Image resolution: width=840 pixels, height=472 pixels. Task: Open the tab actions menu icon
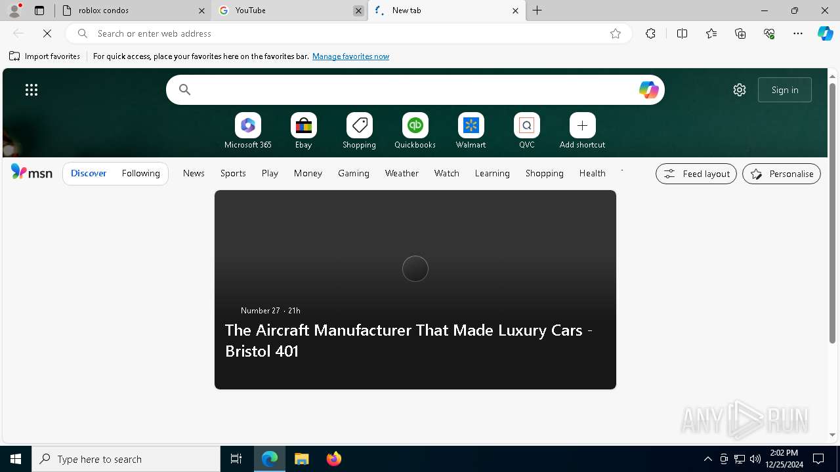39,10
